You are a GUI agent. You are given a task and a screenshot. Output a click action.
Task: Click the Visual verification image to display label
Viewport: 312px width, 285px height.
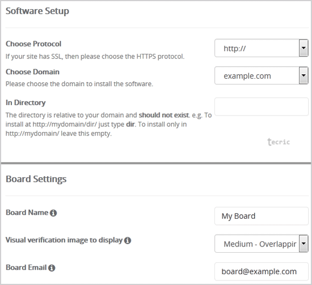click(x=64, y=240)
